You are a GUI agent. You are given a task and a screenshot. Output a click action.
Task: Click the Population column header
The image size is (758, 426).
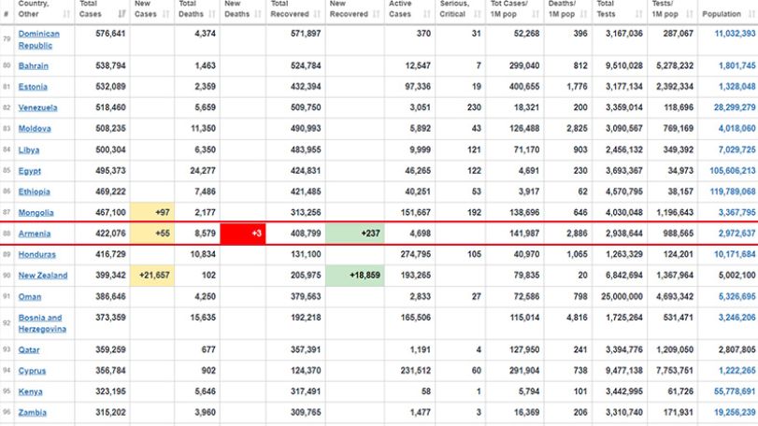coord(727,10)
